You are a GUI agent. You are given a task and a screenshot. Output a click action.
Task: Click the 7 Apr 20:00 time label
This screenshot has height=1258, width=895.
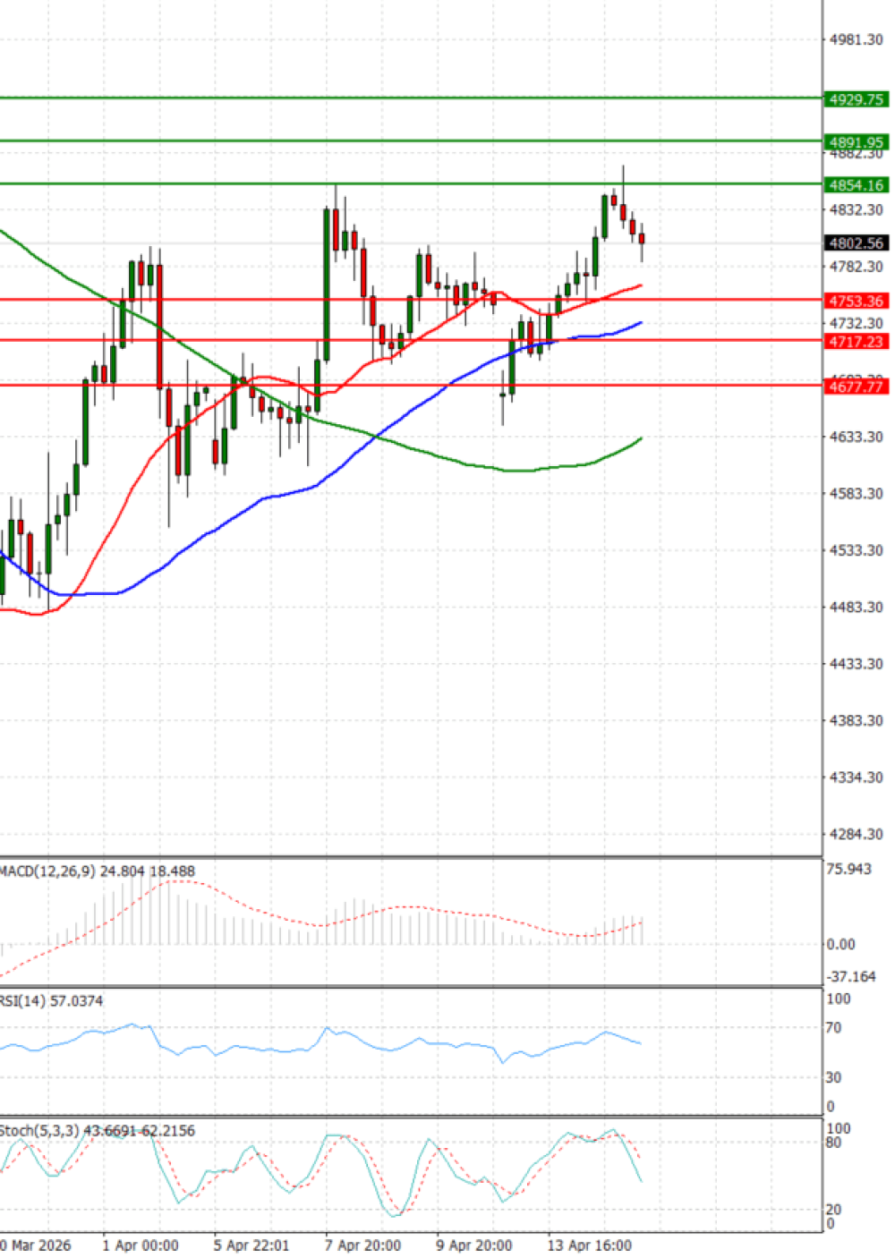(362, 1245)
